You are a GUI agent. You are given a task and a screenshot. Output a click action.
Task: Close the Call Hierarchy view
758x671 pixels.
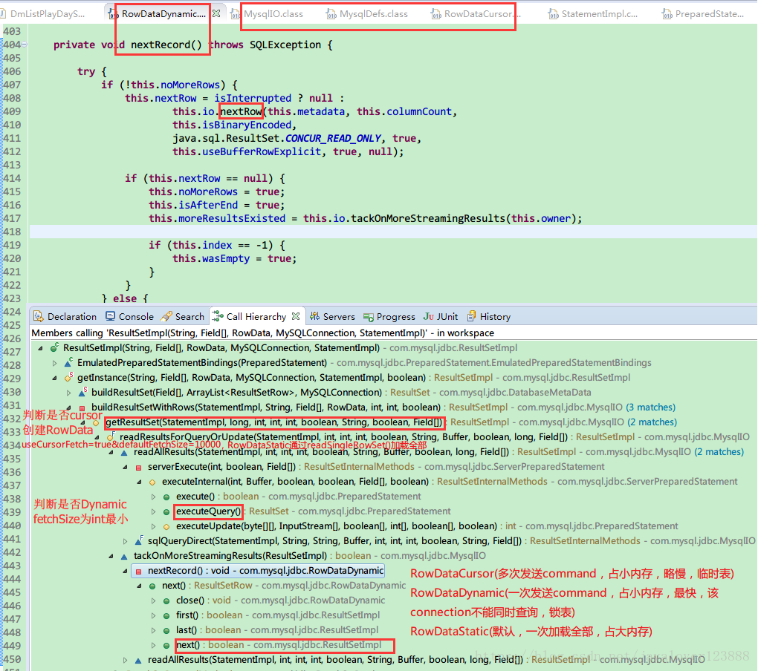296,316
